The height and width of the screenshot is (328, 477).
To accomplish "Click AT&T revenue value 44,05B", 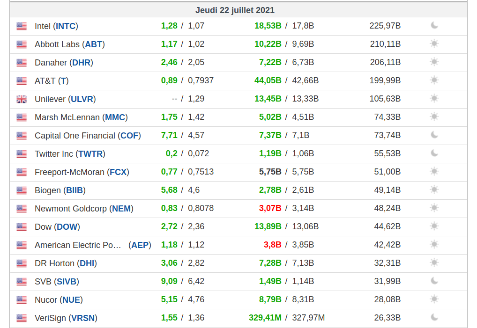I will click(268, 80).
